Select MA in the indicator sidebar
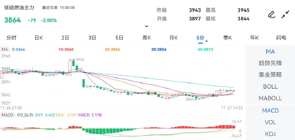The height and width of the screenshot is (140, 295). tap(270, 52)
